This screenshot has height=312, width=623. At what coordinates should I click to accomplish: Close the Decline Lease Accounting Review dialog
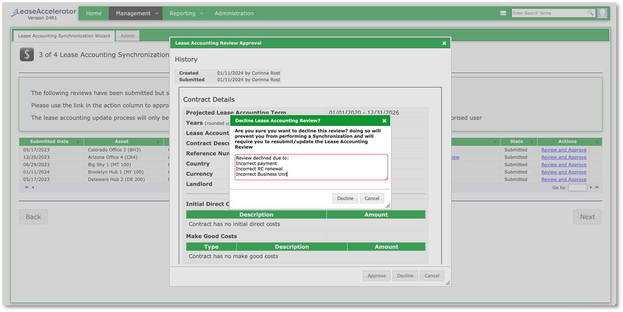click(384, 120)
